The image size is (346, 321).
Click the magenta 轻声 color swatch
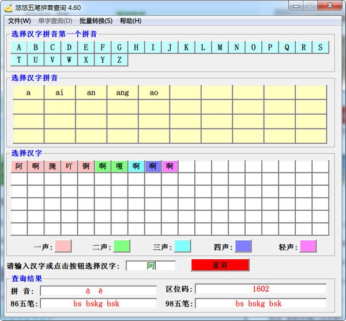(307, 247)
